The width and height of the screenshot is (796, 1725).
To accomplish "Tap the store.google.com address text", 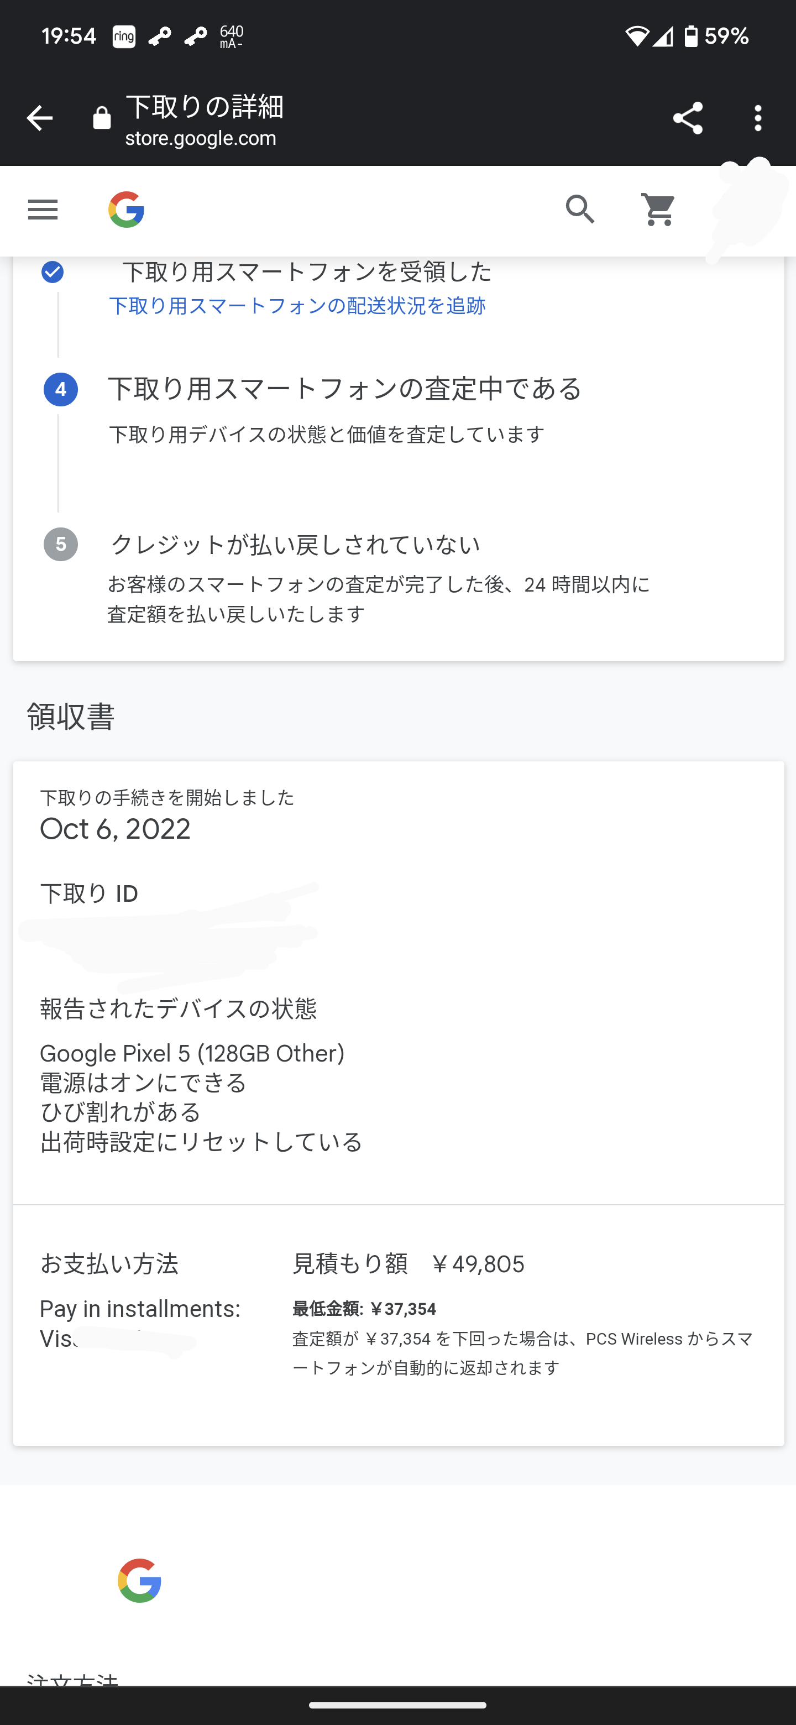I will click(x=201, y=139).
